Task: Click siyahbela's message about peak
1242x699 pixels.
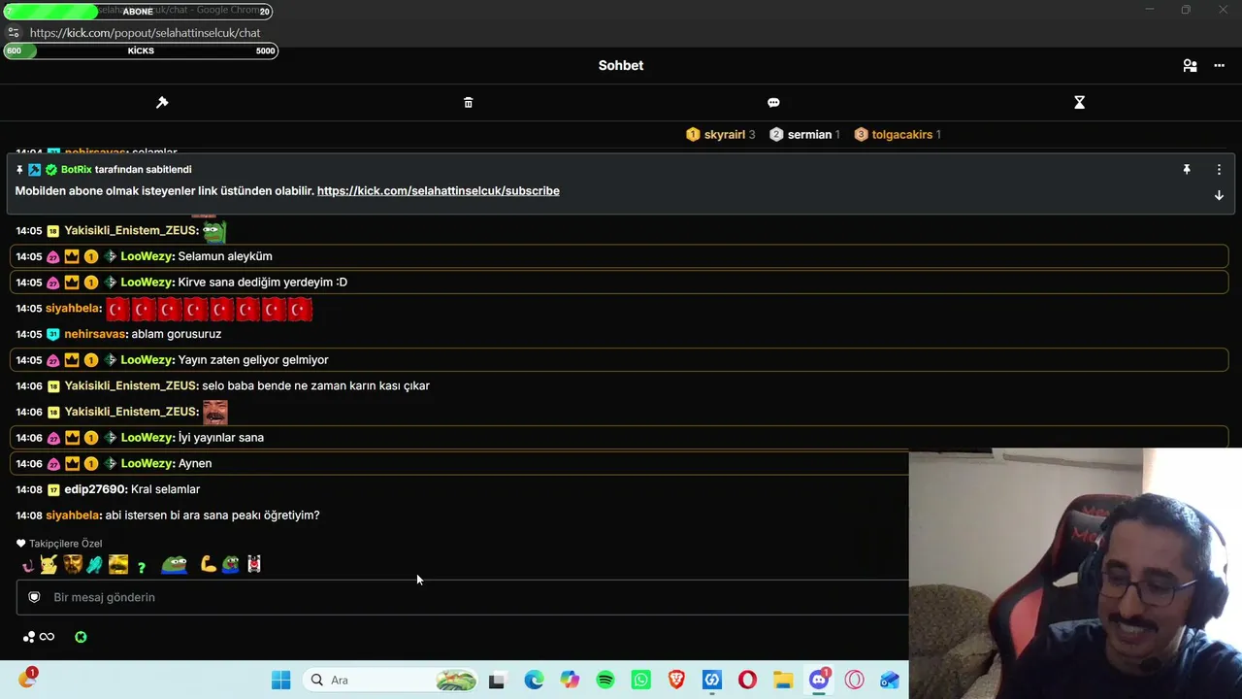Action: [x=212, y=516]
